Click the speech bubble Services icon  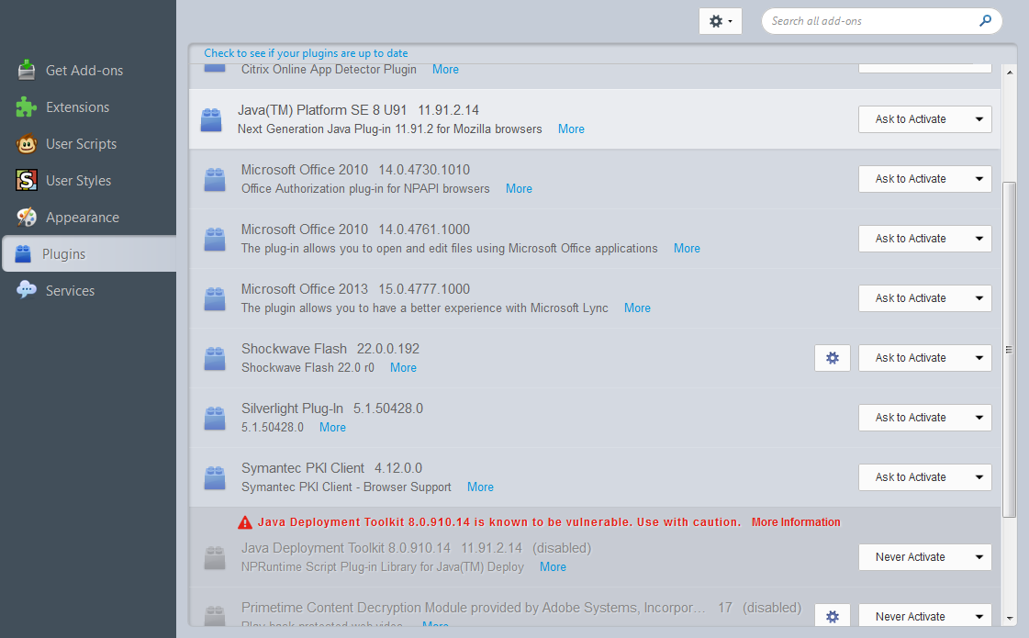pyautogui.click(x=27, y=289)
